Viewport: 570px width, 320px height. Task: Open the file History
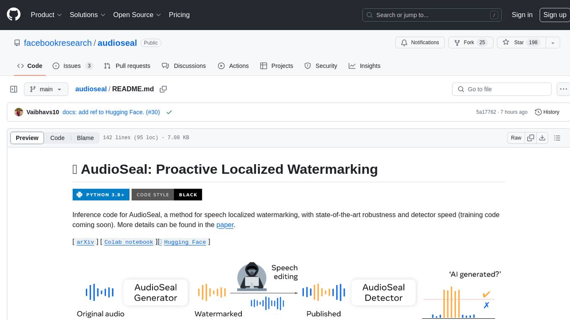point(547,112)
